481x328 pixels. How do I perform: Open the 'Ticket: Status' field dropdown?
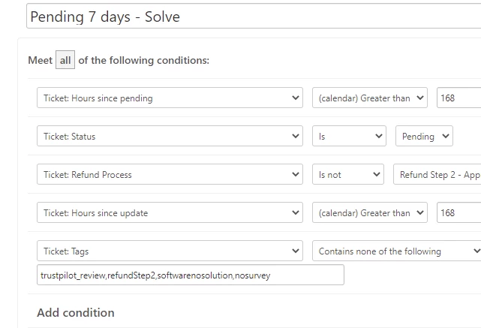[x=170, y=137]
